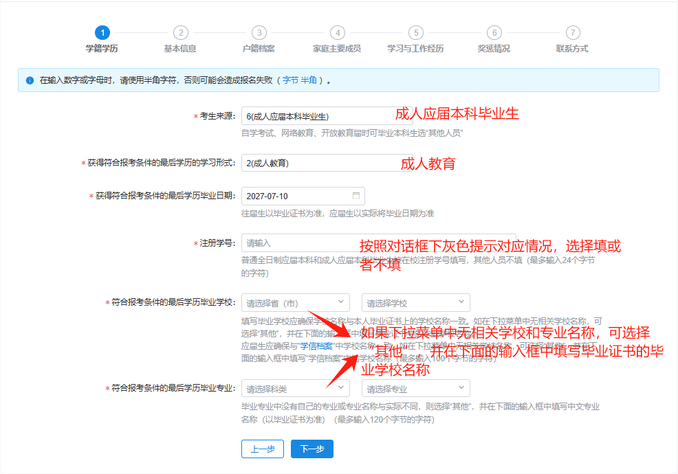Open the 学信档案 link in hint text
The height and width of the screenshot is (474, 678).
point(316,346)
